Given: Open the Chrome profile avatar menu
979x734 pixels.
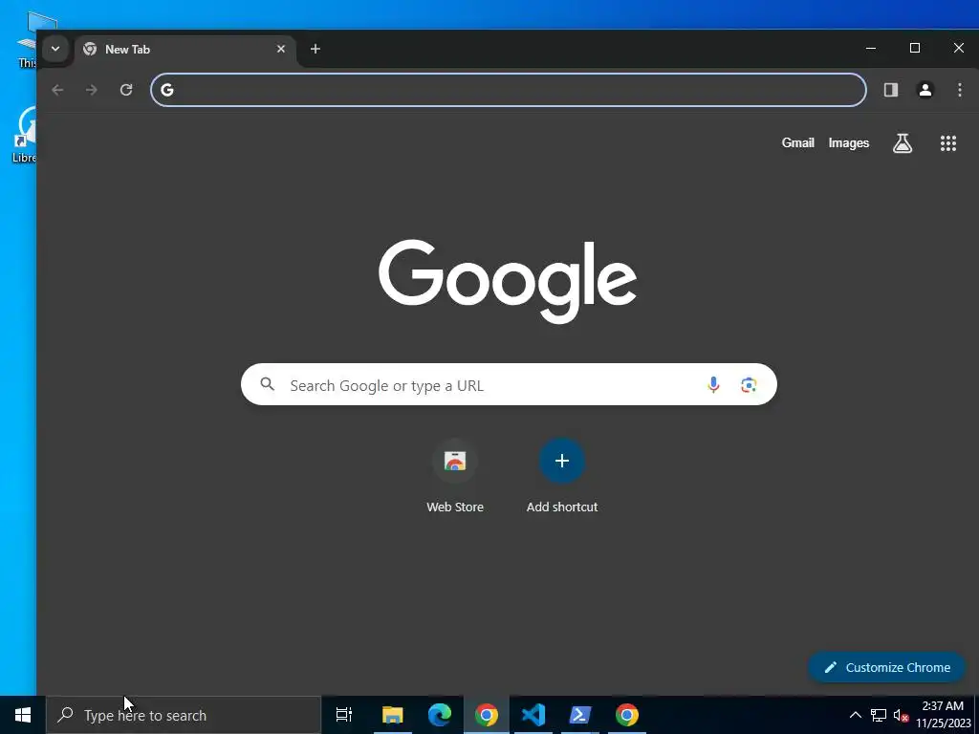Looking at the screenshot, I should pos(925,90).
